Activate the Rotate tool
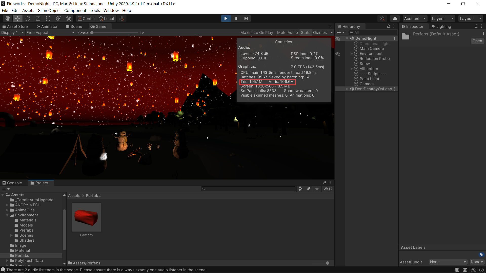Viewport: 486px width, 273px height. coord(28,18)
